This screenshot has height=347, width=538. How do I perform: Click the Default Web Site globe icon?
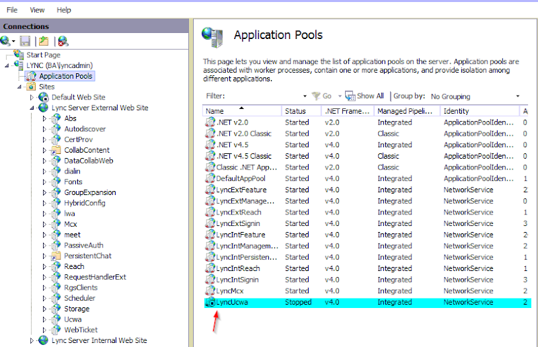click(x=44, y=97)
